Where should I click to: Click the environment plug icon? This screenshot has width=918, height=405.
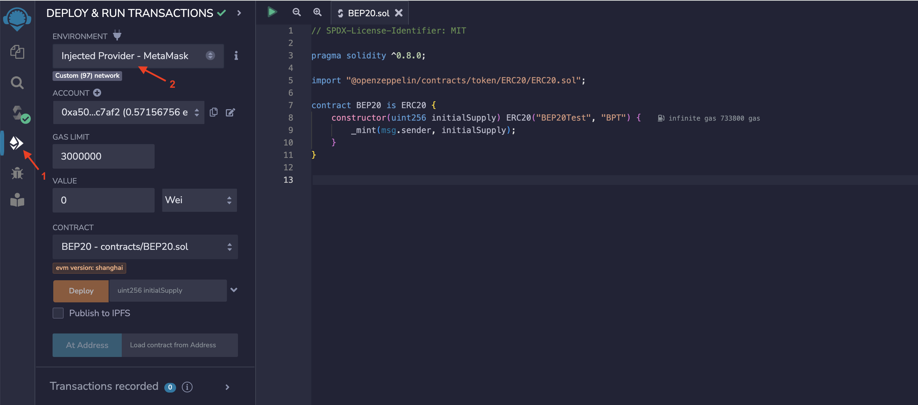[x=117, y=36]
